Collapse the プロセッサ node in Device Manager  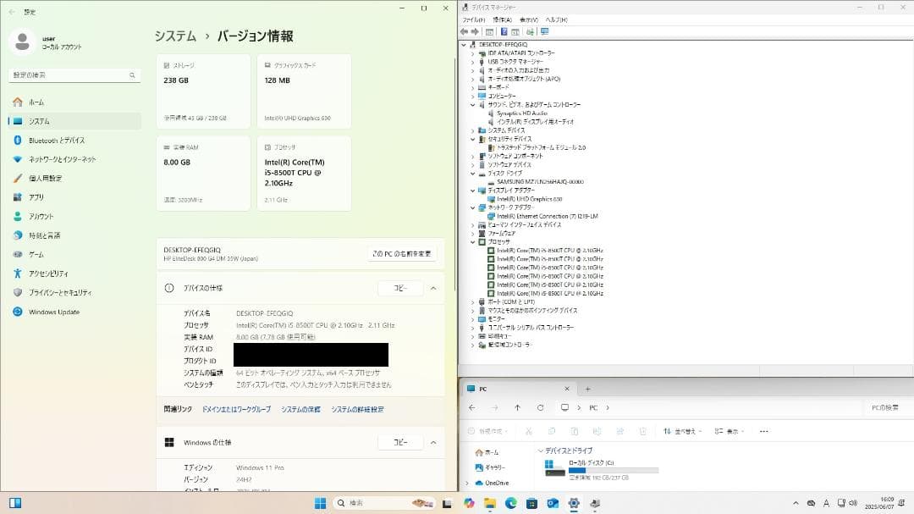pyautogui.click(x=474, y=240)
